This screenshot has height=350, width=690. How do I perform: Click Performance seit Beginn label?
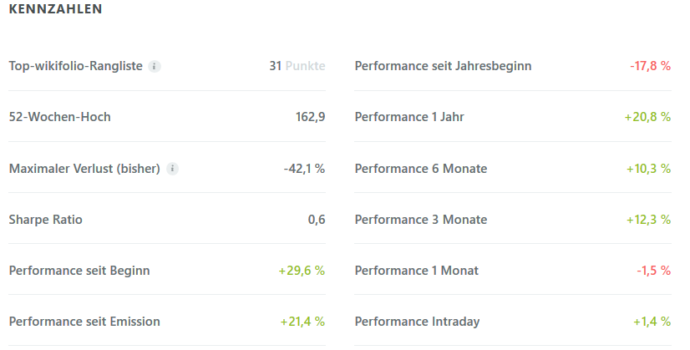point(79,271)
